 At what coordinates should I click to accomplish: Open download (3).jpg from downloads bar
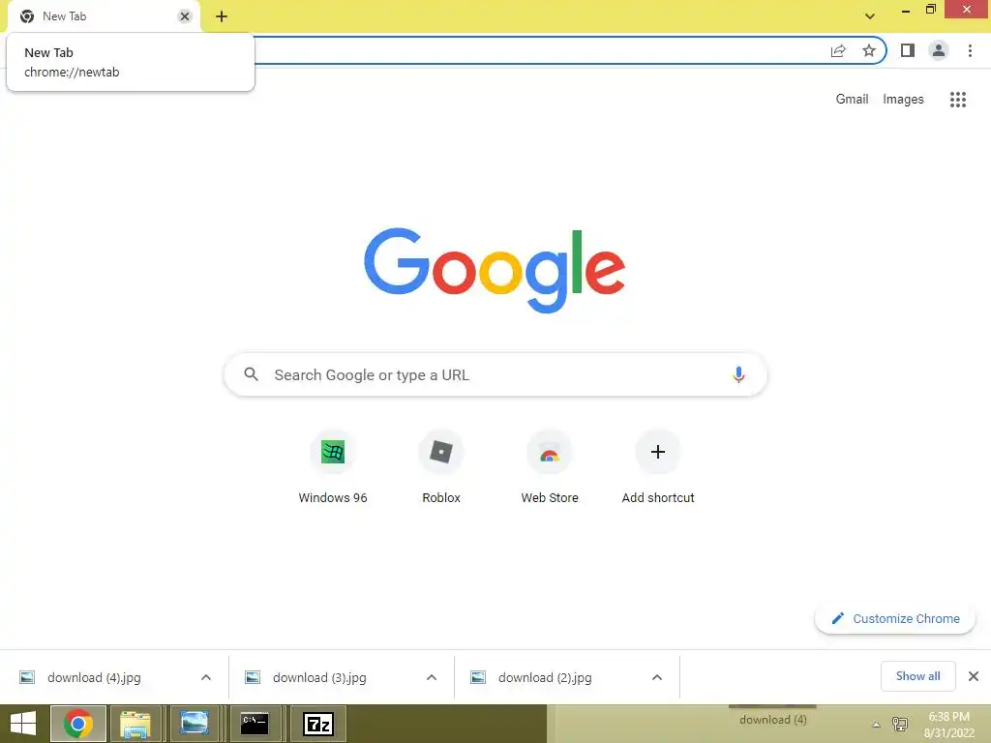point(319,677)
